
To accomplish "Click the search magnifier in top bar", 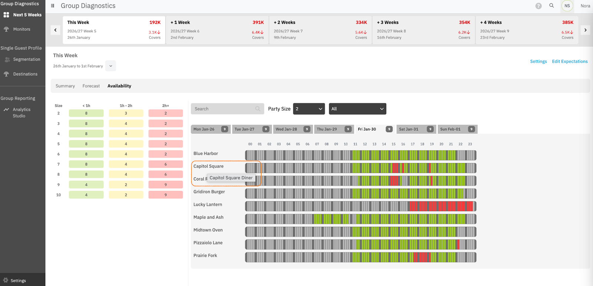I will (x=551, y=6).
